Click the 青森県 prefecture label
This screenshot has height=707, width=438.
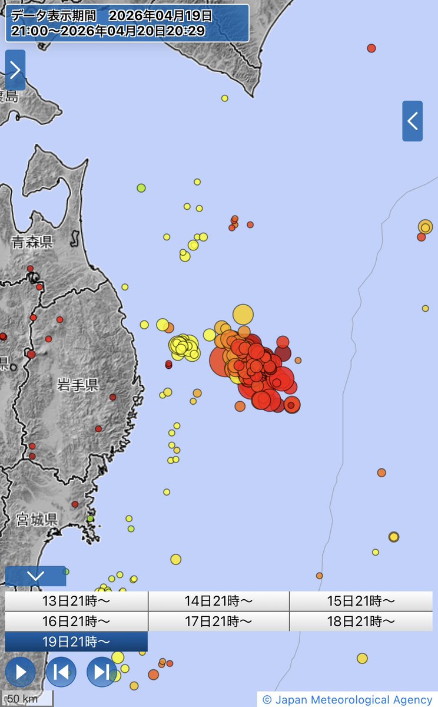pos(32,241)
